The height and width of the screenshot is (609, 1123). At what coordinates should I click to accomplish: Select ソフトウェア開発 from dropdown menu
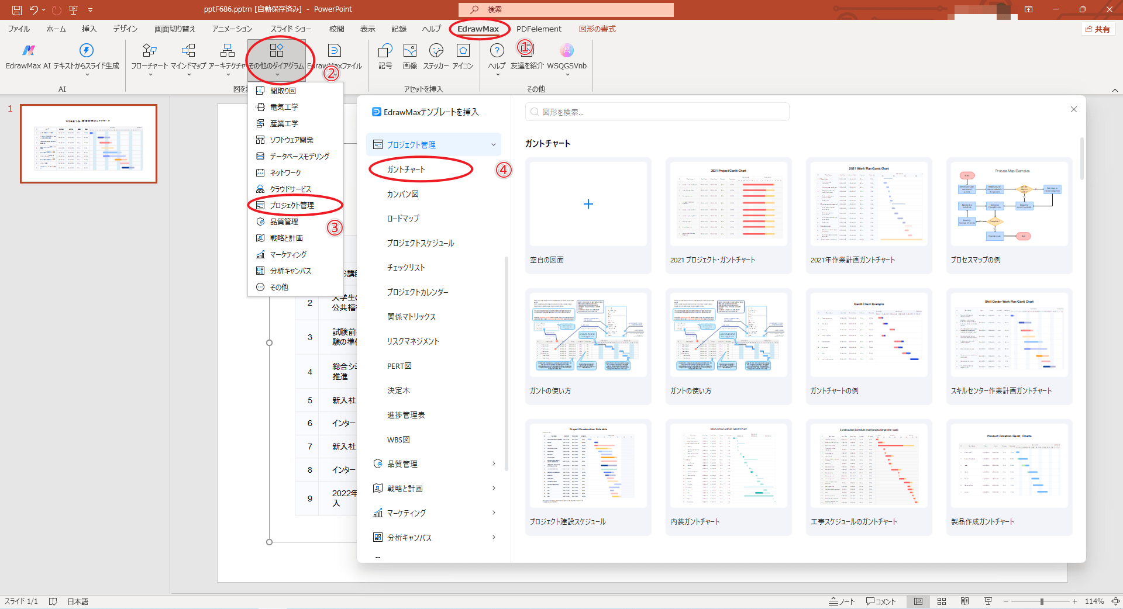295,140
